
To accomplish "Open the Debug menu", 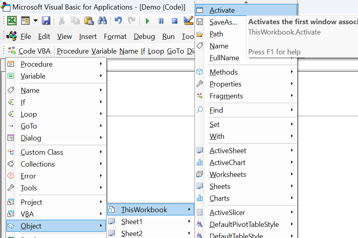I will [144, 36].
